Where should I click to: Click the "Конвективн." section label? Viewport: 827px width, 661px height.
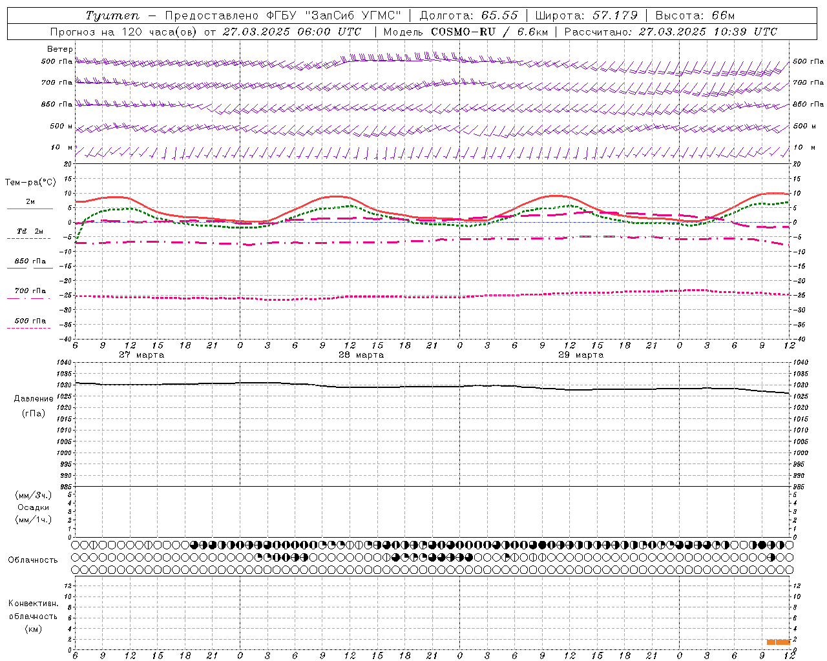(33, 604)
